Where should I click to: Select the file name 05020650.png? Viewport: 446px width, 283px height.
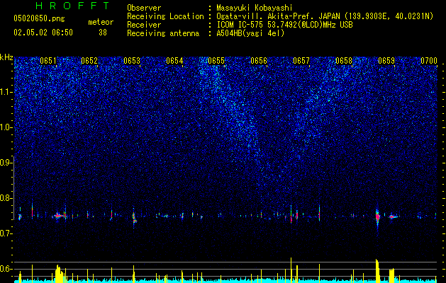pos(39,19)
